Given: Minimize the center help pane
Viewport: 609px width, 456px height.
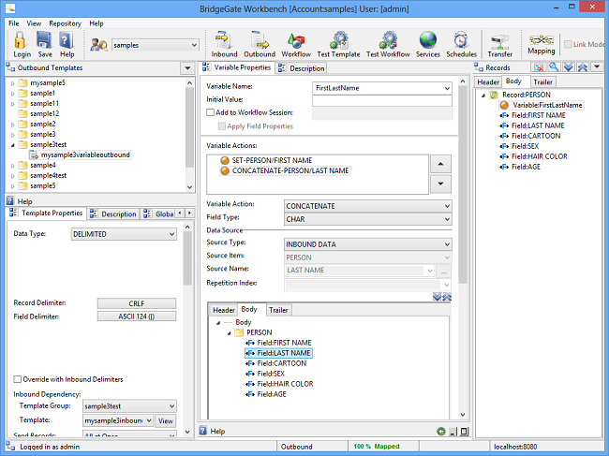Looking at the screenshot, I should [453, 432].
